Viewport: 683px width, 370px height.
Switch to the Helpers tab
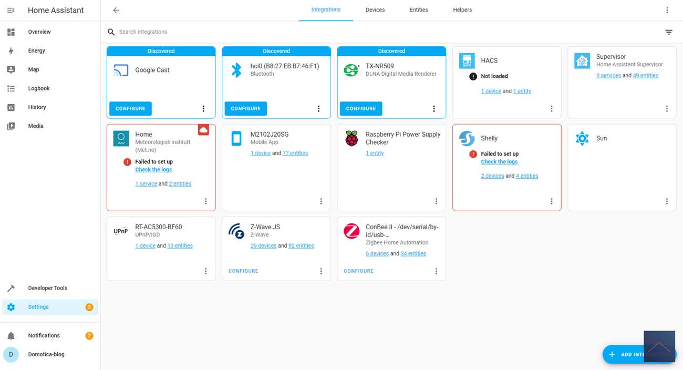(462, 10)
